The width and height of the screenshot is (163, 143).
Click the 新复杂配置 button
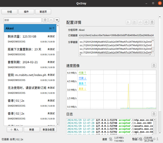49,129
